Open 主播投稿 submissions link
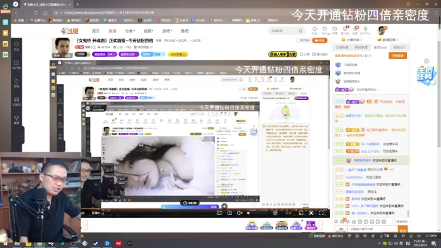Image resolution: width=441 pixels, height=248 pixels. click(x=352, y=40)
